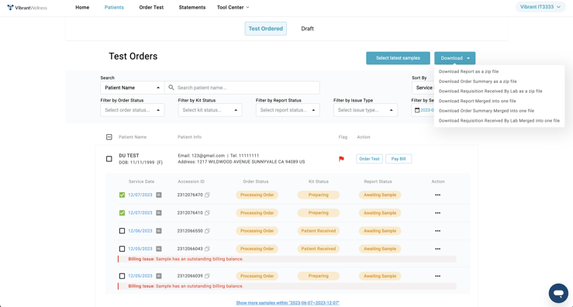Click the gray badge beside order 2312076470
Image resolution: width=573 pixels, height=307 pixels.
point(159,195)
